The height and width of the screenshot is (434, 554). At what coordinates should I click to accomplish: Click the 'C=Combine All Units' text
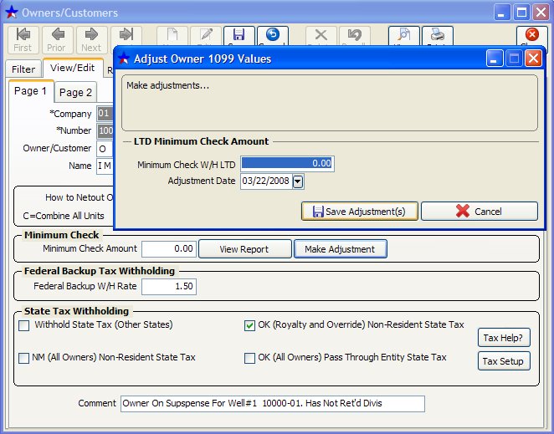coord(64,216)
